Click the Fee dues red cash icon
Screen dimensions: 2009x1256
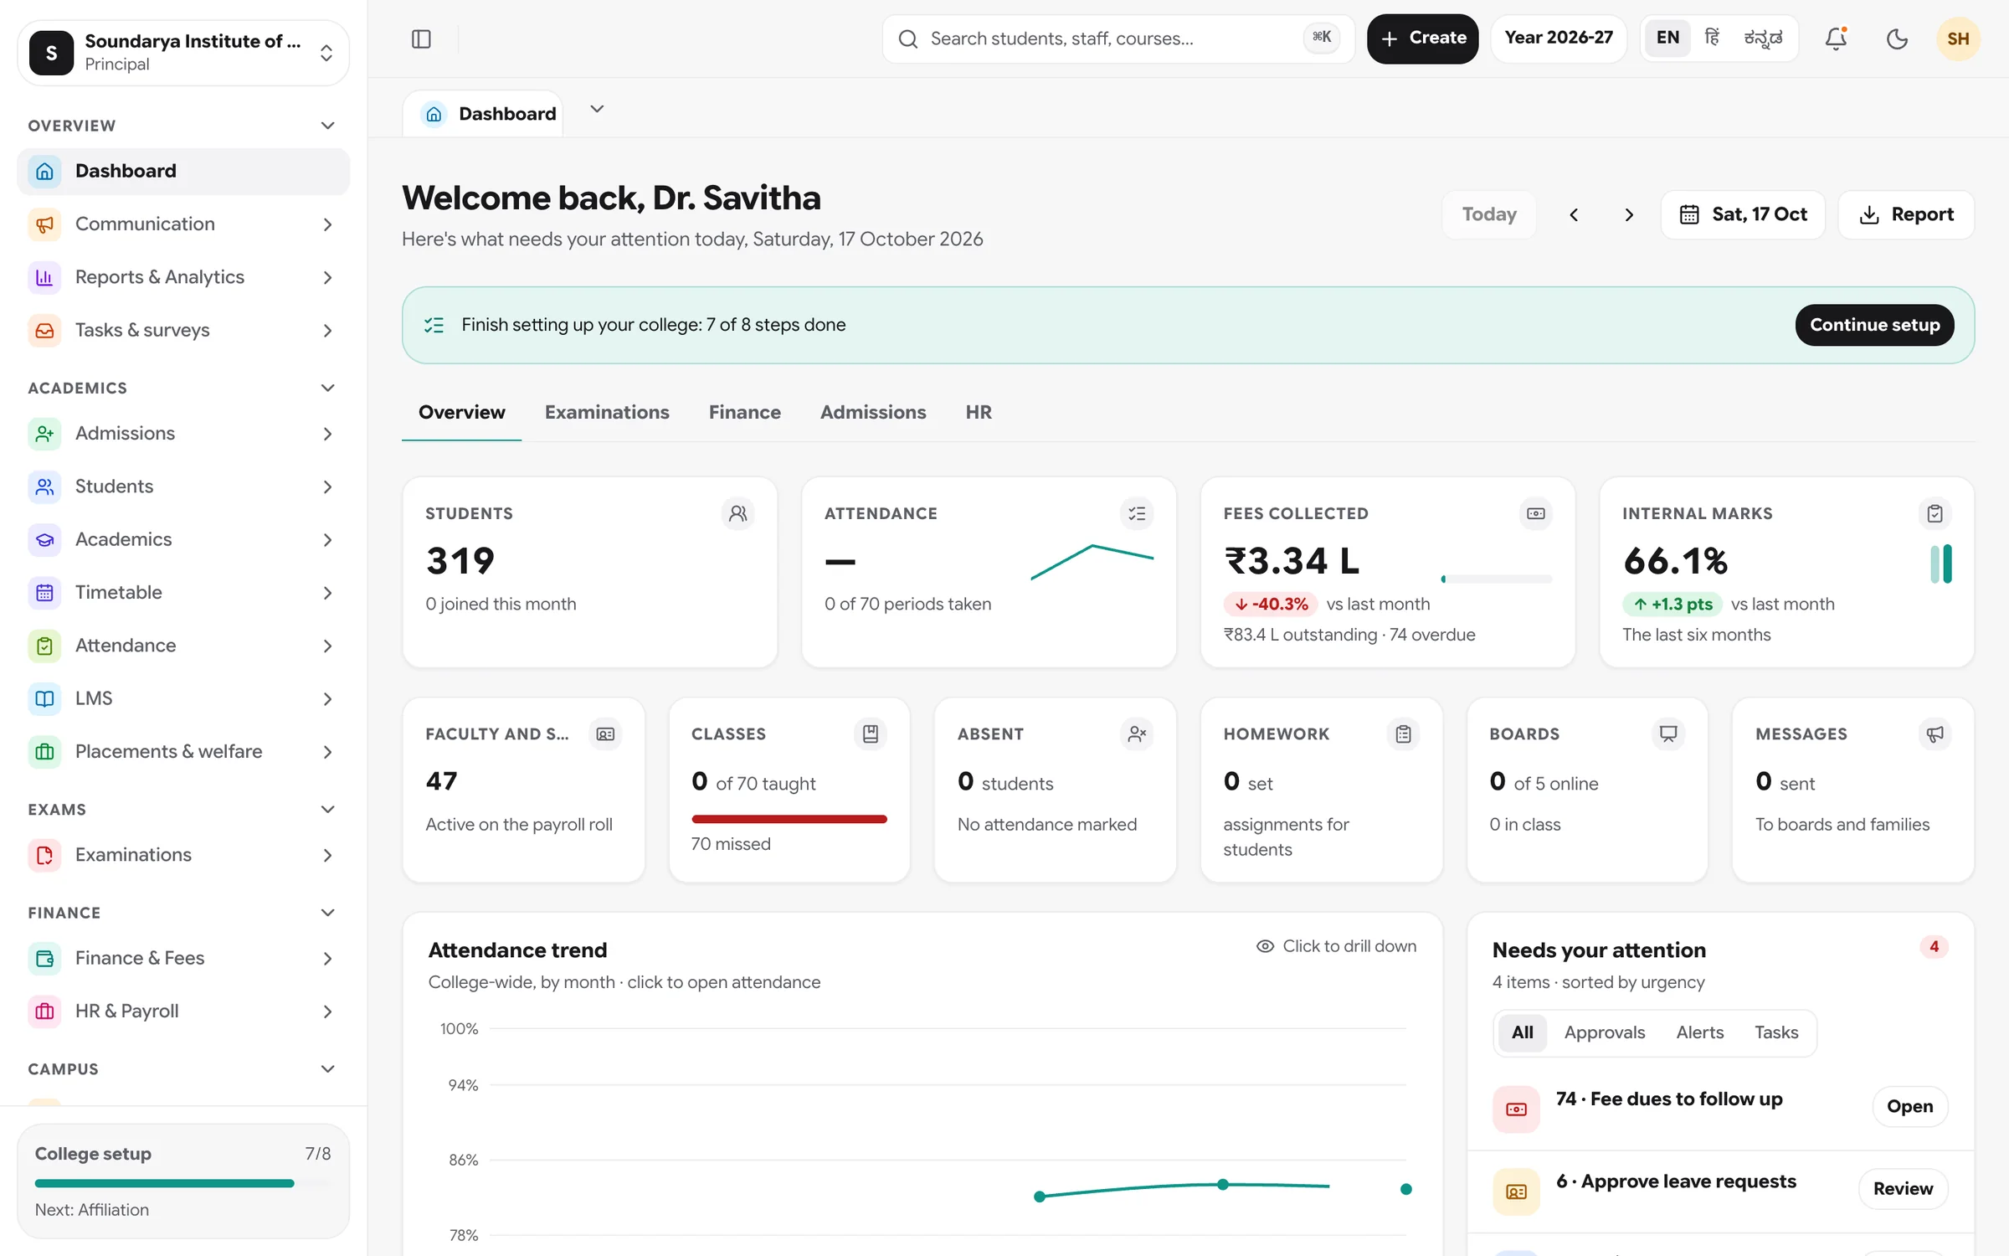click(x=1516, y=1109)
